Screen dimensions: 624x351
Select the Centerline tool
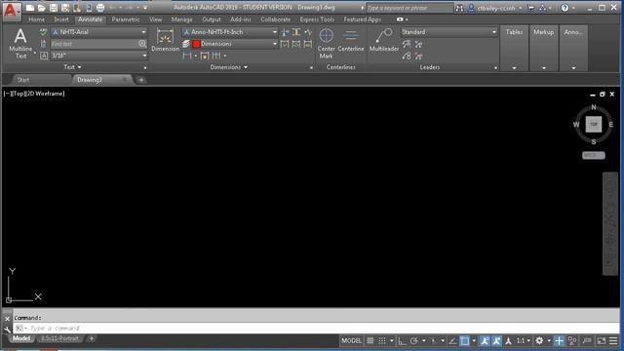351,41
